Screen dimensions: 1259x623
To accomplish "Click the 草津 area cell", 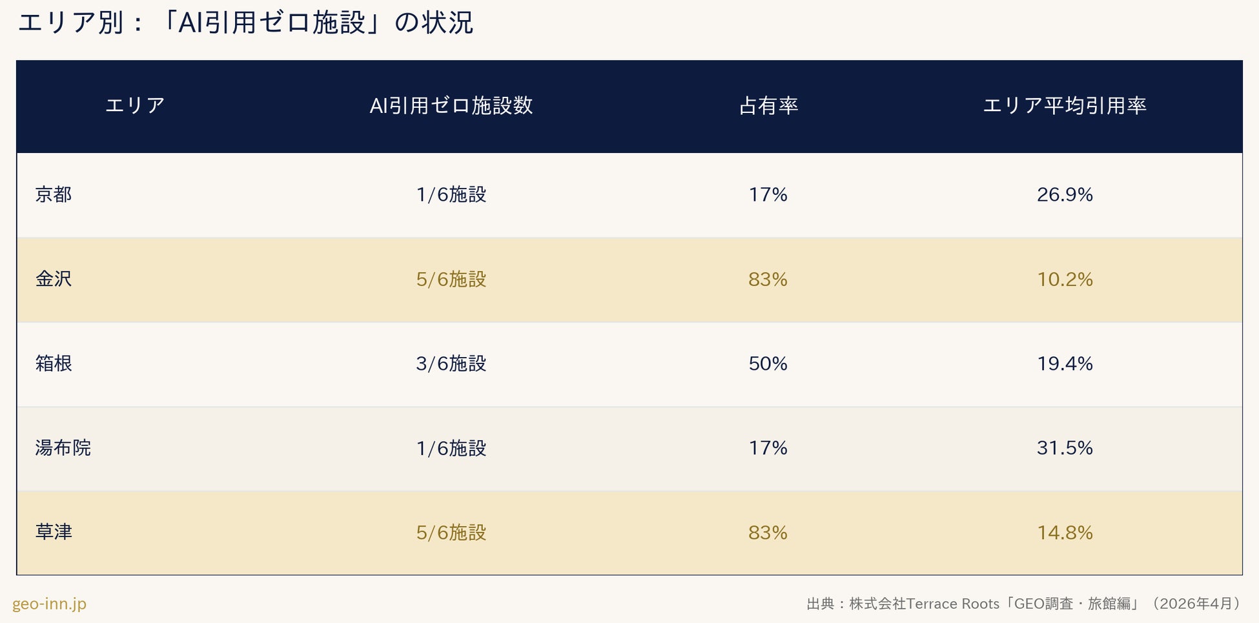I will [54, 533].
